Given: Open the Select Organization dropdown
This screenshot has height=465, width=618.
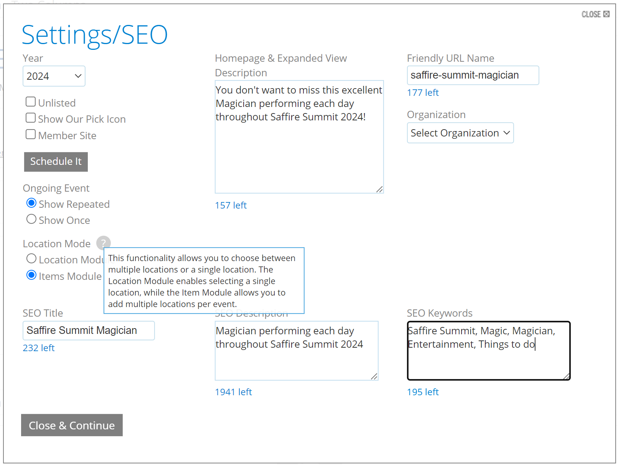Looking at the screenshot, I should tap(460, 133).
